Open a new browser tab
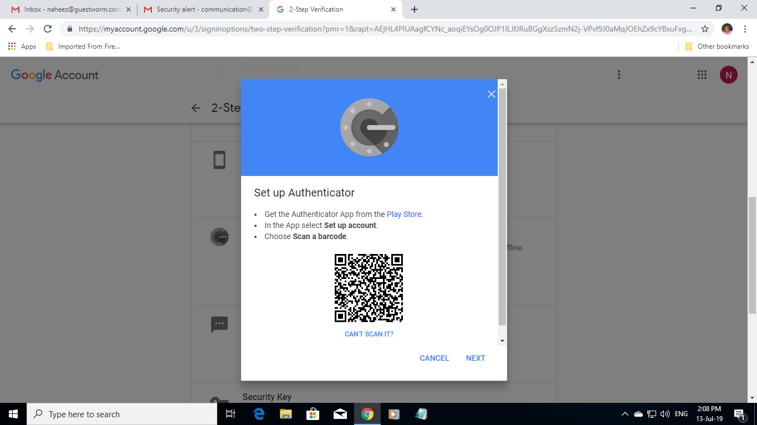The image size is (757, 425). tap(415, 9)
